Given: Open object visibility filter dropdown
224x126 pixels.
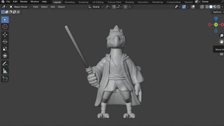Looking at the screenshot, I should click(x=178, y=7).
